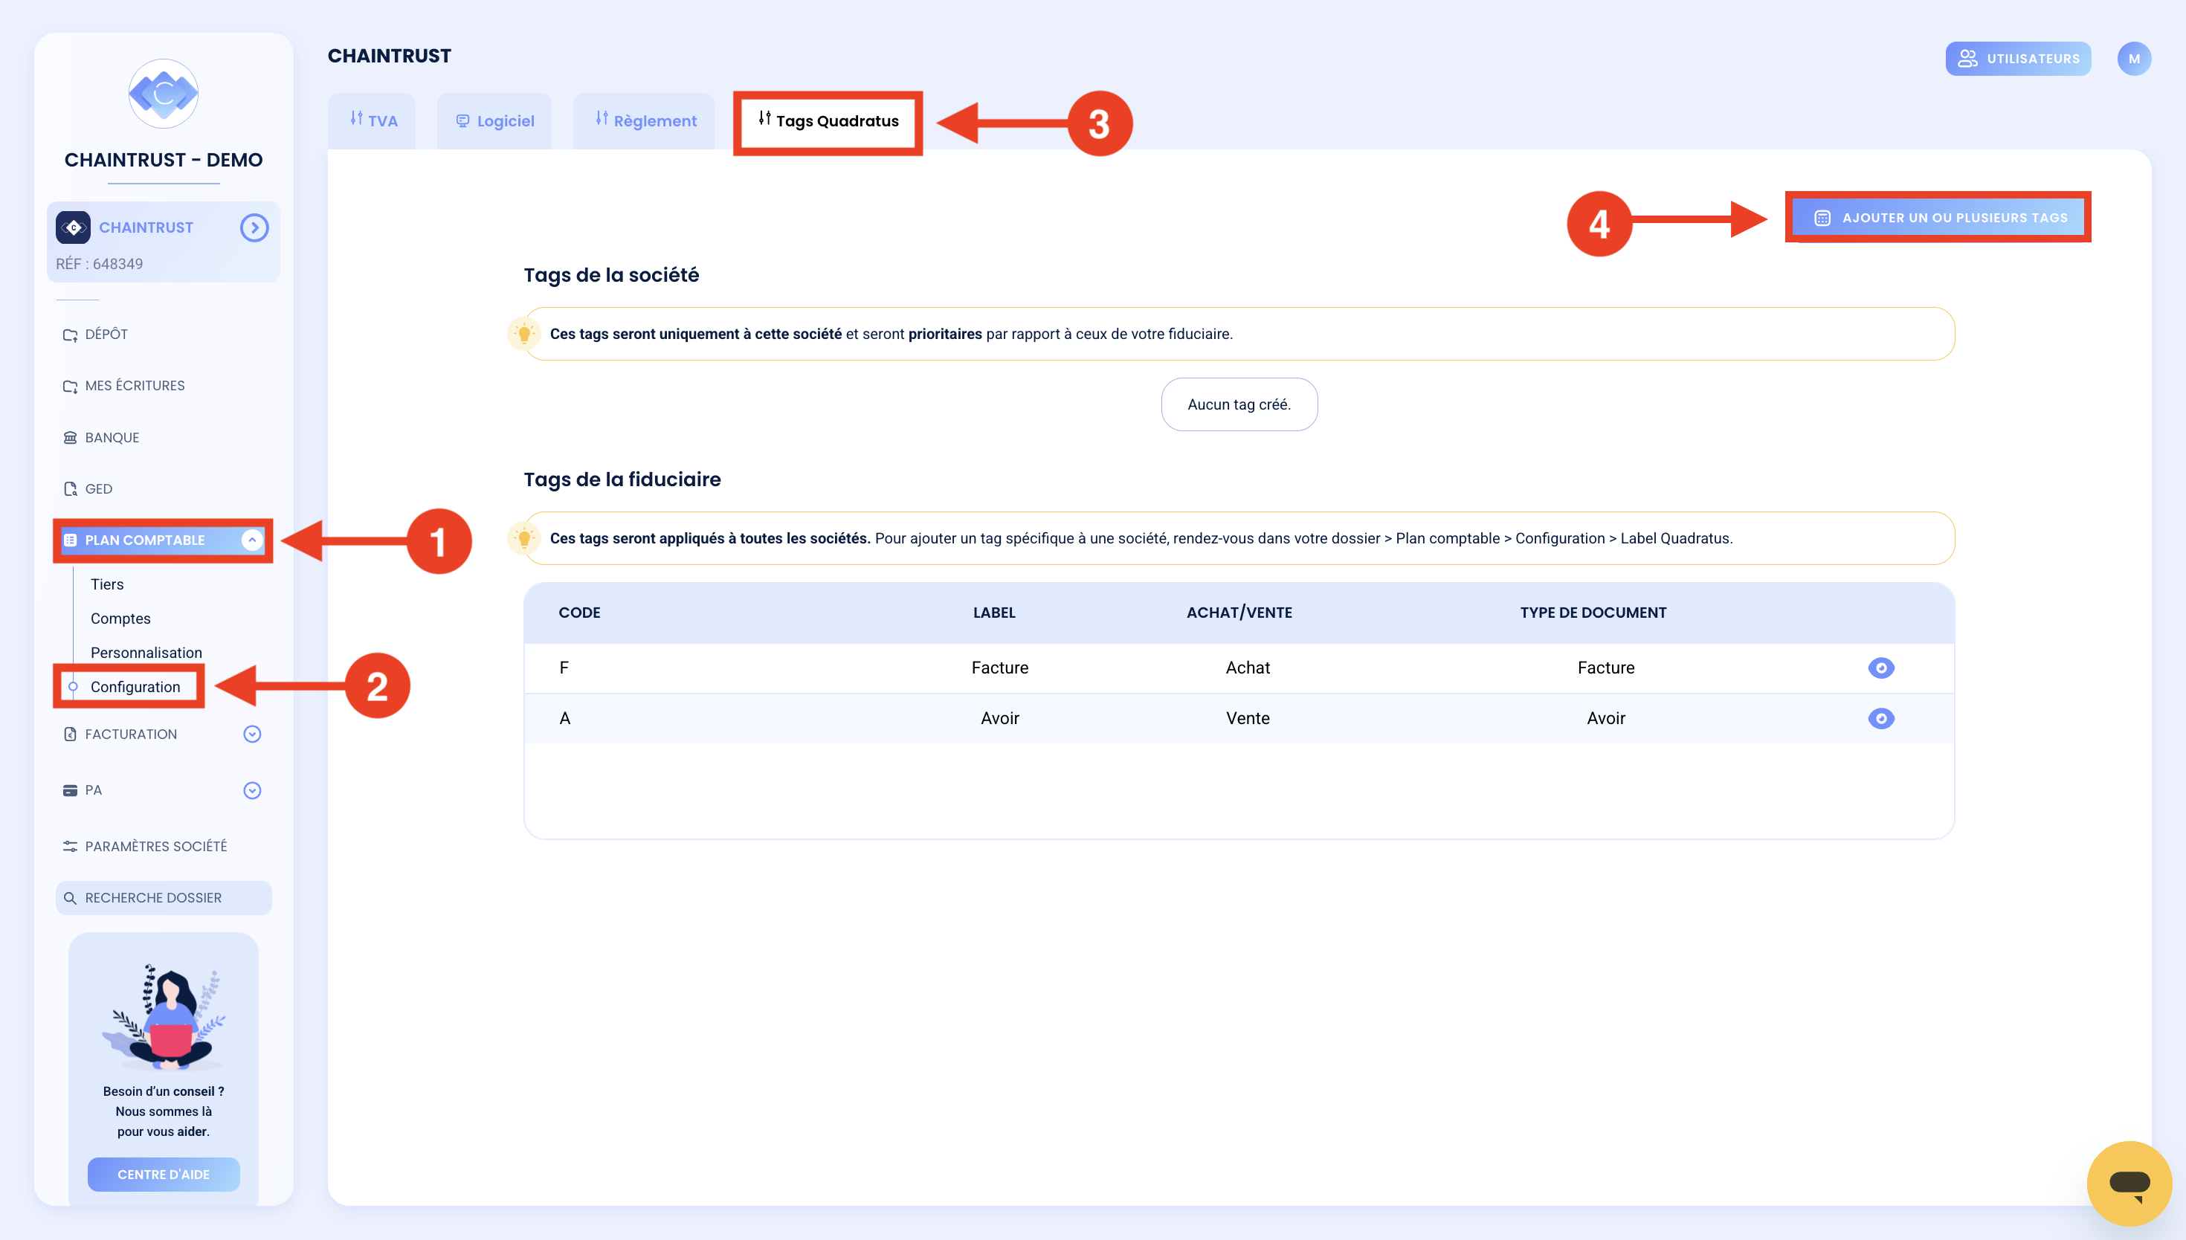
Task: Click the users icon in Utilisateurs button
Action: [1967, 59]
